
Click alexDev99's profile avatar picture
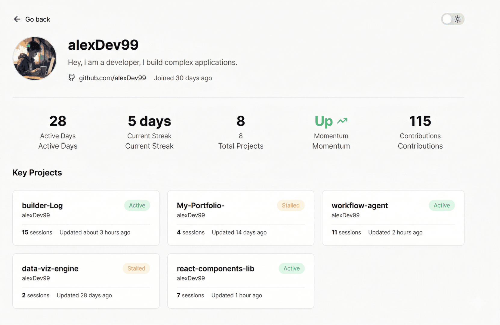[35, 58]
